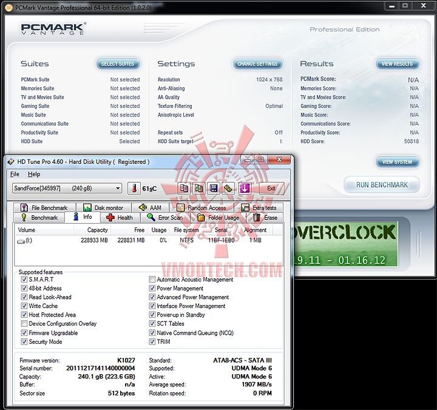Open the File Benchmark tab
This screenshot has width=437, height=410.
[44, 208]
